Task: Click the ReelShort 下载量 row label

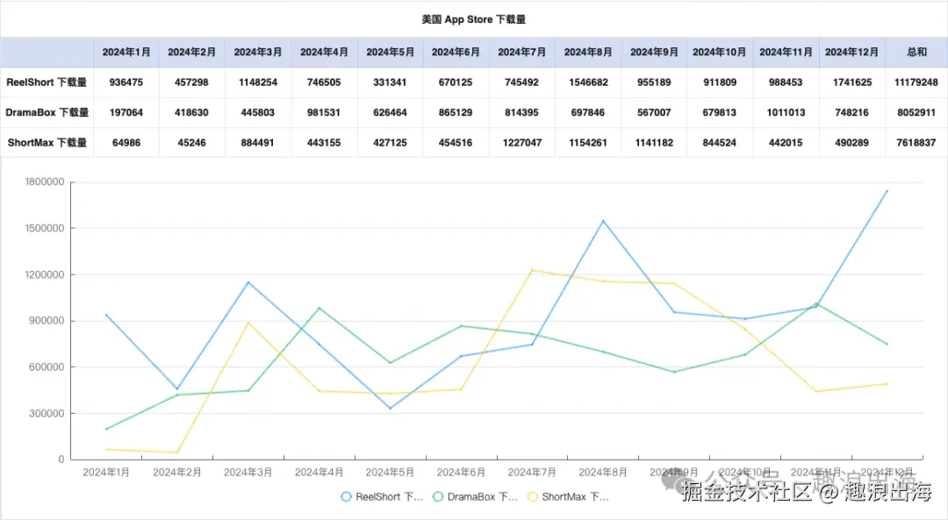Action: coord(47,82)
